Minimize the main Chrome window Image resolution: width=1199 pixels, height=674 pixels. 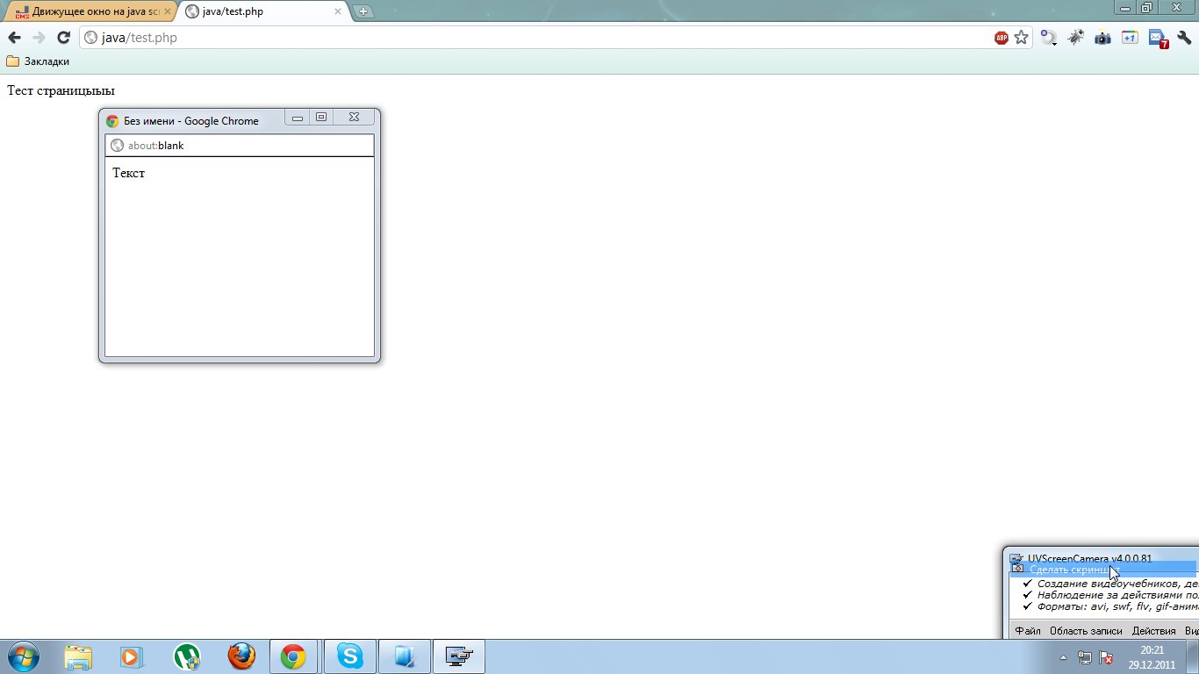pos(1125,7)
